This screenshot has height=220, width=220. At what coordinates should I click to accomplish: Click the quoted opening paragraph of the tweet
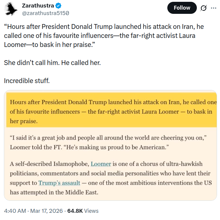pyautogui.click(x=102, y=36)
